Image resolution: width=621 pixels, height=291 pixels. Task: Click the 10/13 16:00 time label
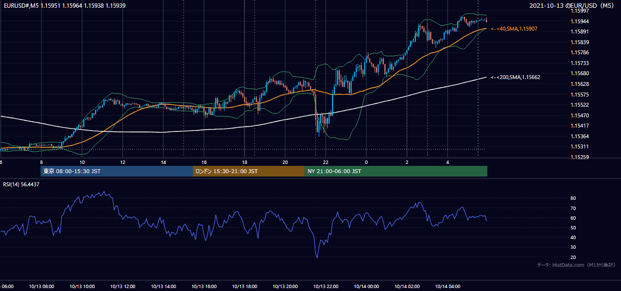point(204,286)
